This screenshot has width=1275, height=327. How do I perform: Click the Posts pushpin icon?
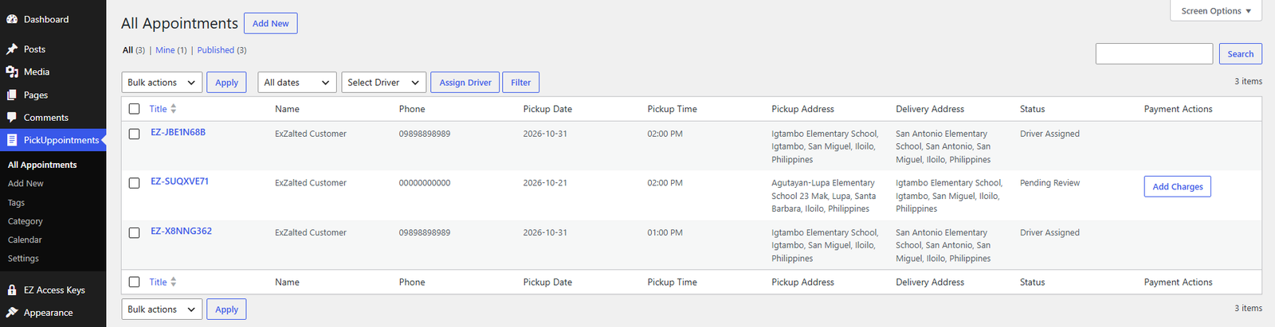pos(12,49)
